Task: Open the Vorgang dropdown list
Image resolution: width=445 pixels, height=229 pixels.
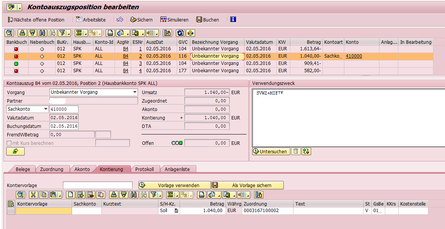Action: pos(135,92)
